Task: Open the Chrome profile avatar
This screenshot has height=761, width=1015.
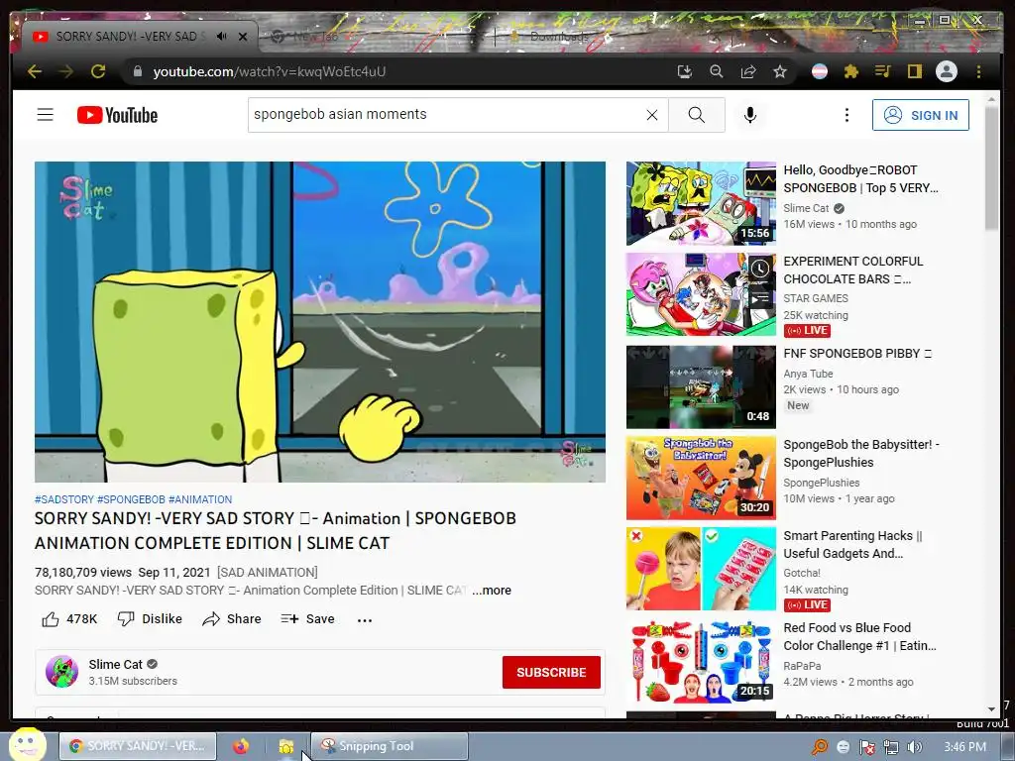Action: pos(946,71)
